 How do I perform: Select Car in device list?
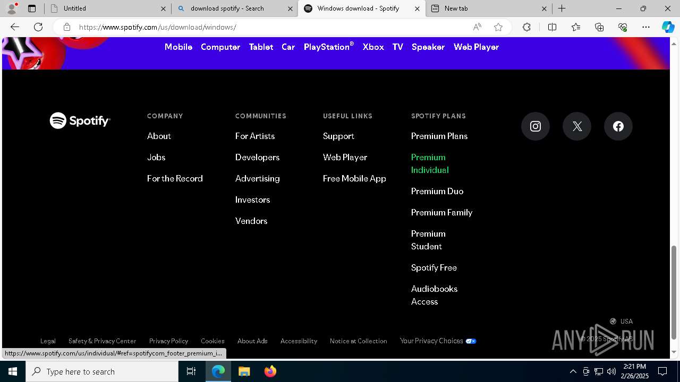point(288,47)
